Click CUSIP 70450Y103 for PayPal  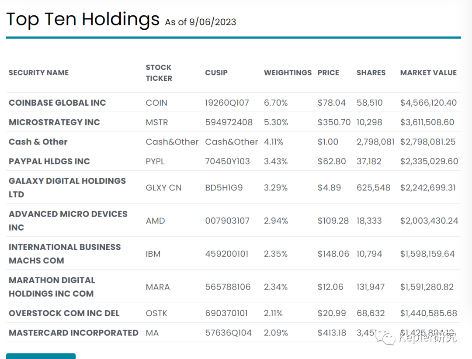[x=228, y=162]
